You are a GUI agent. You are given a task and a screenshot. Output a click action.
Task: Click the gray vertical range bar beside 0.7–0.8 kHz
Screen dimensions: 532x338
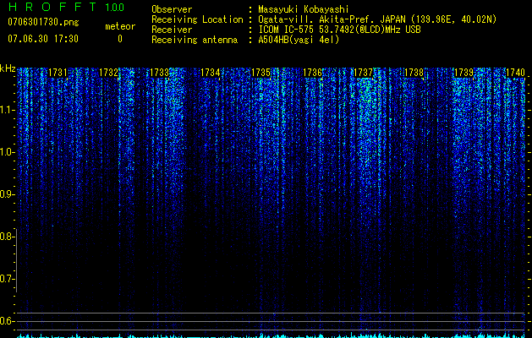point(16,260)
